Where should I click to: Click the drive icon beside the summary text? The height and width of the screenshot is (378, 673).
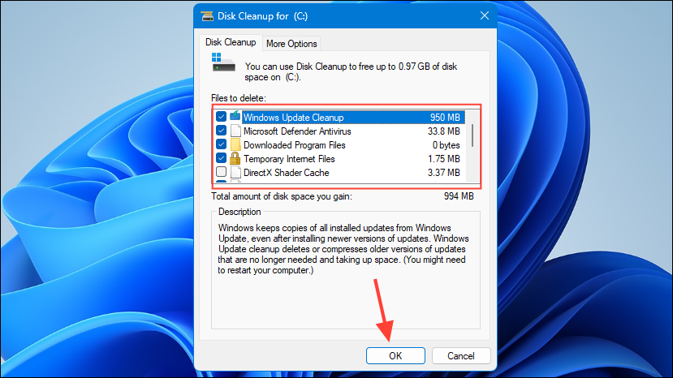223,62
